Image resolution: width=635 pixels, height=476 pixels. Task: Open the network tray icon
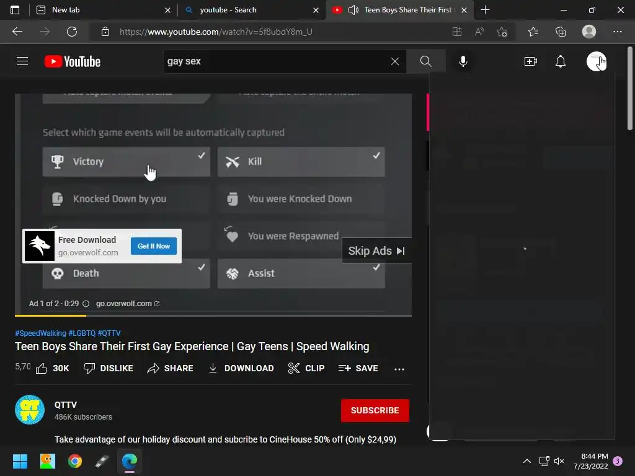click(544, 461)
